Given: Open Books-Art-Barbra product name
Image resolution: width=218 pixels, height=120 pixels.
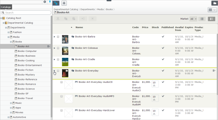Looking at the screenshot, I should [85, 37].
